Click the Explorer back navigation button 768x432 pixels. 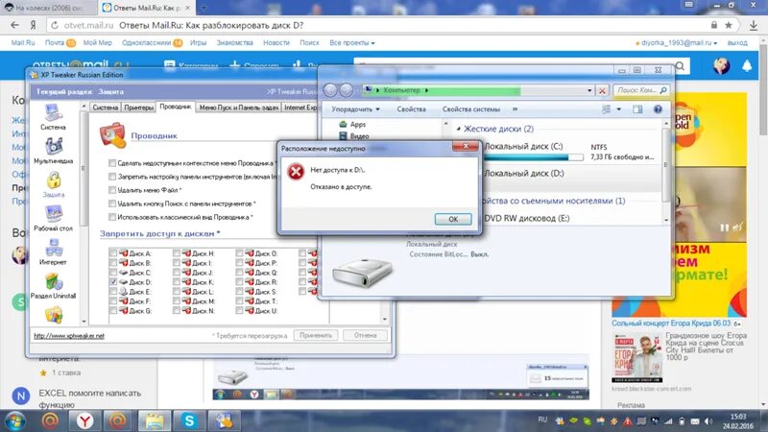(x=330, y=90)
